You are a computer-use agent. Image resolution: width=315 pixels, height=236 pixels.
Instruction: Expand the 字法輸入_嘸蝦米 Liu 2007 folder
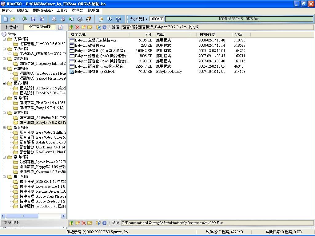point(10,54)
